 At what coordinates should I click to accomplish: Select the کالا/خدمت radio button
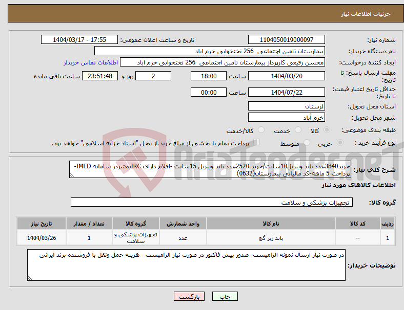tap(261, 130)
